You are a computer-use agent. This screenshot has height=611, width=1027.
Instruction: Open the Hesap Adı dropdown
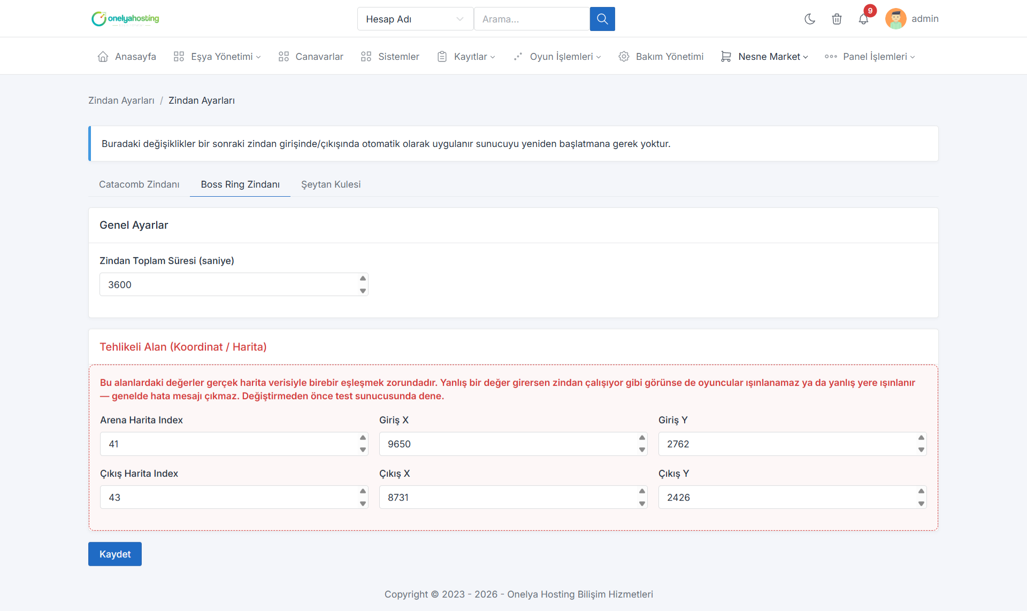pos(415,19)
